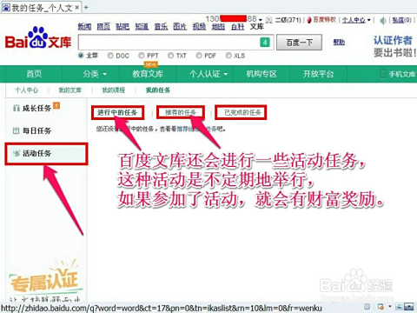
Task: Click the 二级(371) level link
Action: pyautogui.click(x=288, y=20)
